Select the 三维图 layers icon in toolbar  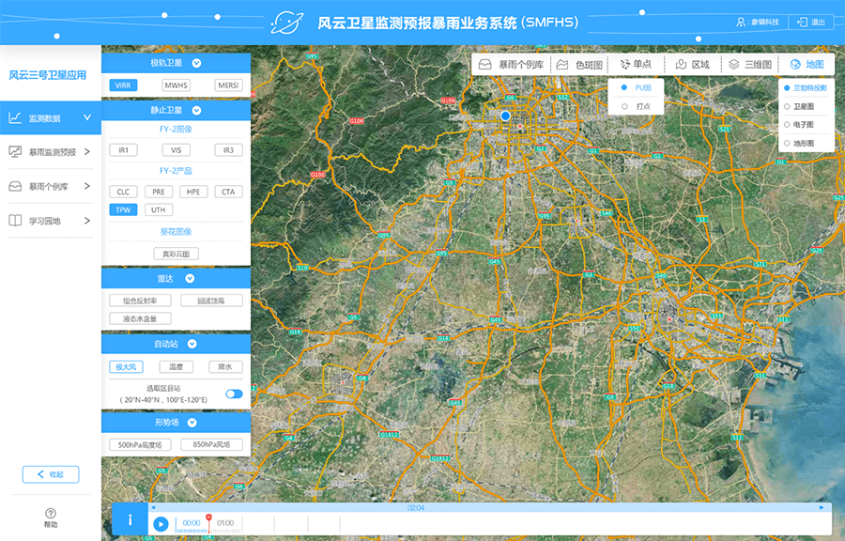(x=733, y=65)
